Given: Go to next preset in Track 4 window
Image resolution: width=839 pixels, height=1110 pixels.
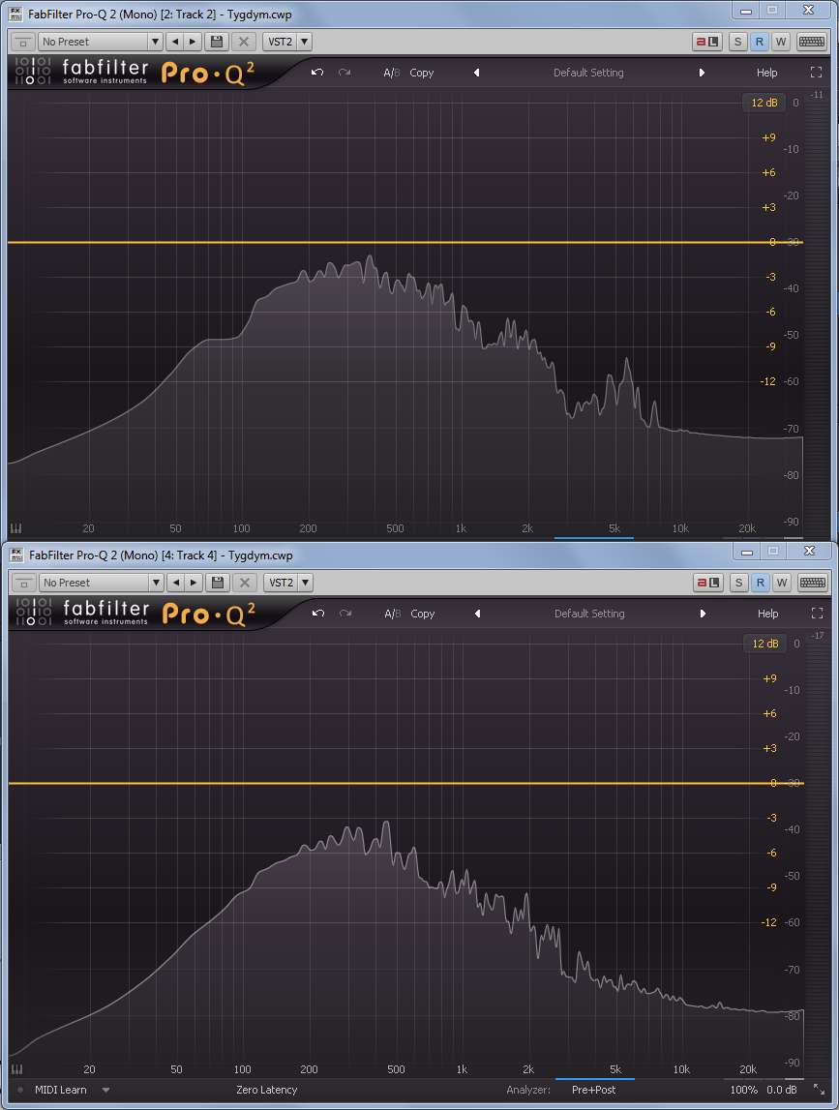Looking at the screenshot, I should (x=194, y=583).
